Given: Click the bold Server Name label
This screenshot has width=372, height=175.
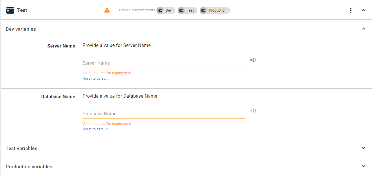Looking at the screenshot, I should 61,46.
